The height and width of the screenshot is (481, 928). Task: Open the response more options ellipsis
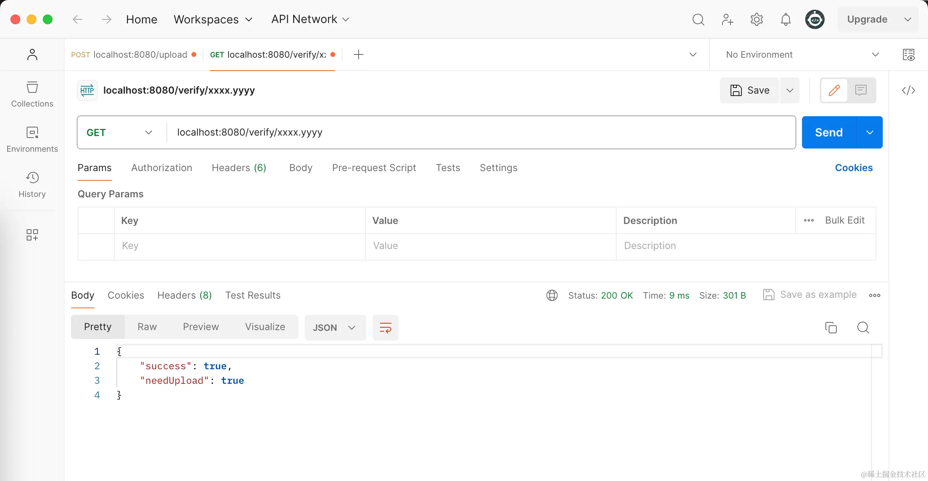tap(875, 295)
